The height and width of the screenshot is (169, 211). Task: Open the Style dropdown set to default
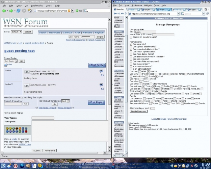pos(17,32)
